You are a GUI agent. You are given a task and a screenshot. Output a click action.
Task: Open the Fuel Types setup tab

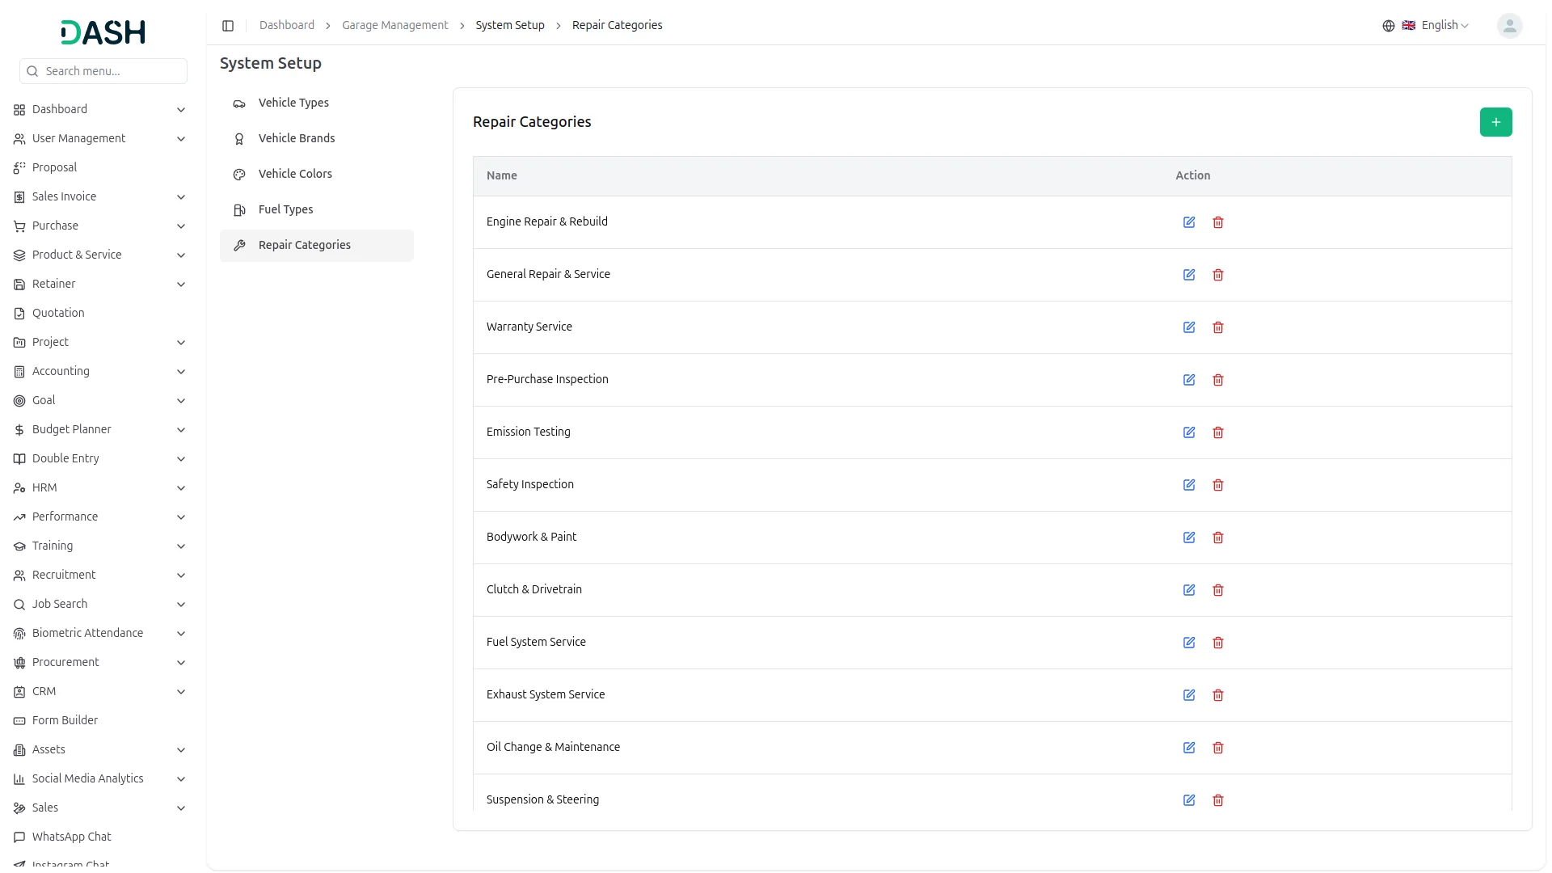317,209
